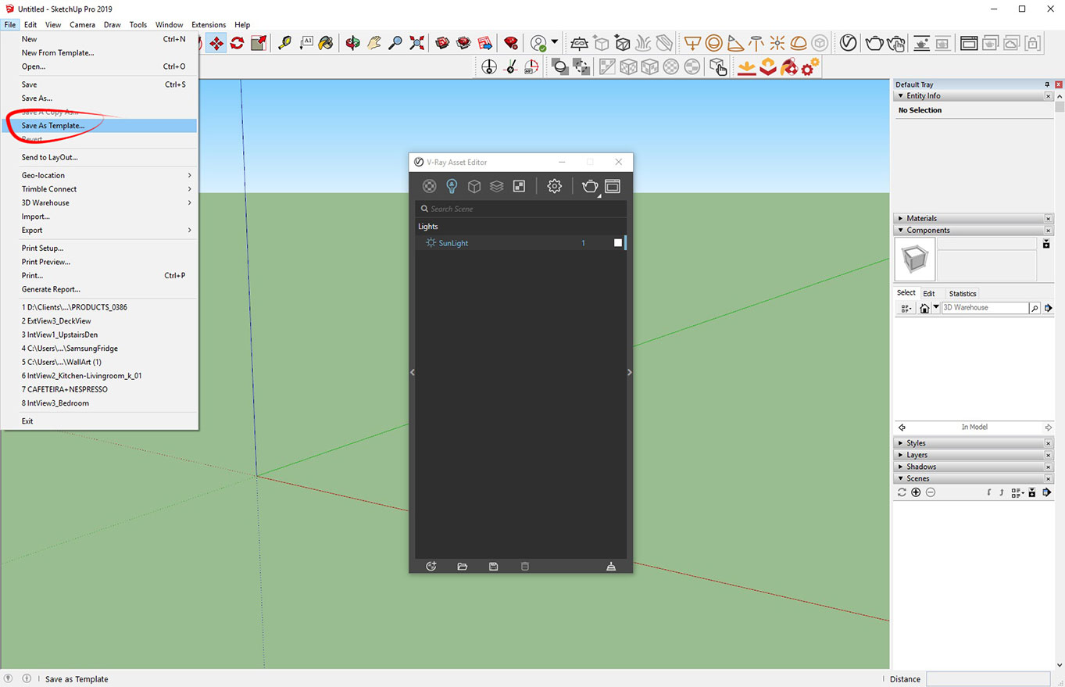The height and width of the screenshot is (687, 1065).
Task: Add a V-Ray Dome Light
Action: 799,43
